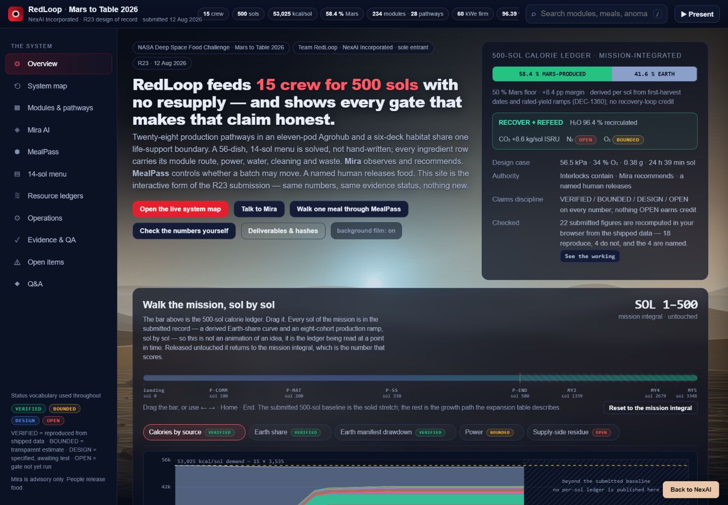Click the play icon on Present

[x=684, y=14]
